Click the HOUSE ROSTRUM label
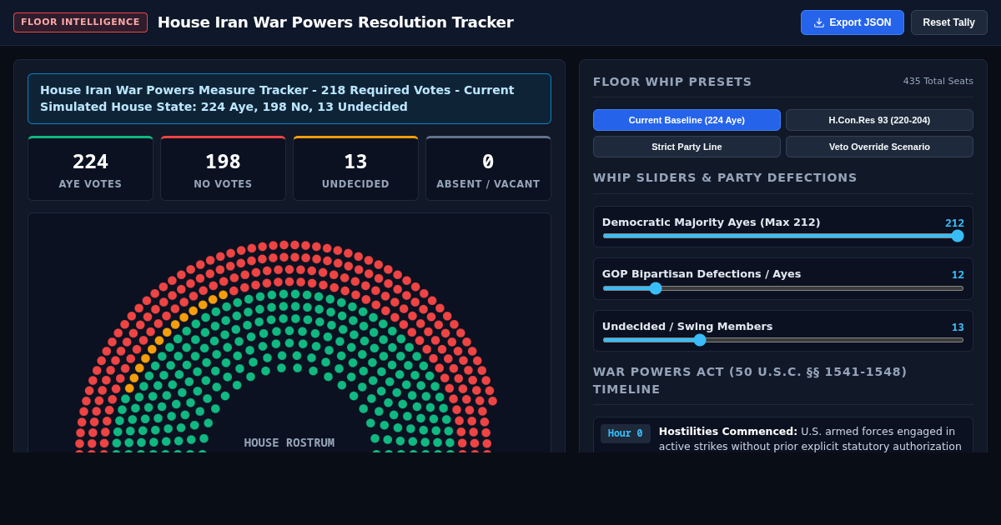The height and width of the screenshot is (525, 1001). click(x=289, y=442)
